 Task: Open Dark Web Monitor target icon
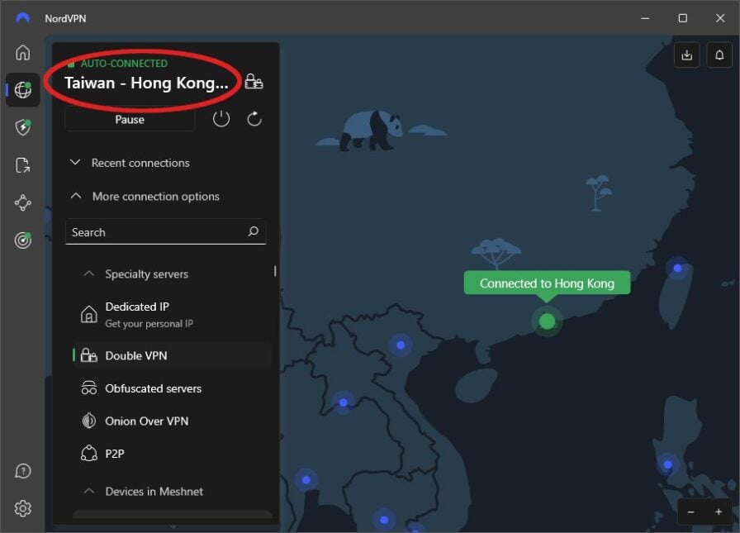(22, 240)
